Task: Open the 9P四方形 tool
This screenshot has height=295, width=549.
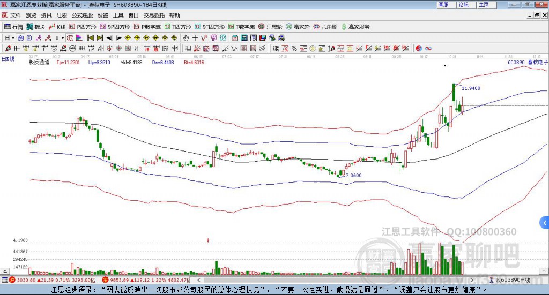Action: pyautogui.click(x=115, y=27)
